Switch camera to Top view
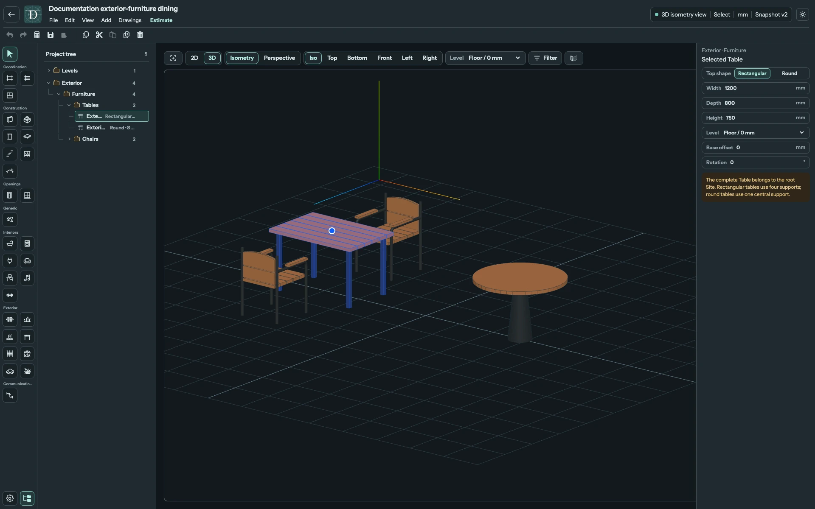The image size is (815, 509). (x=332, y=58)
